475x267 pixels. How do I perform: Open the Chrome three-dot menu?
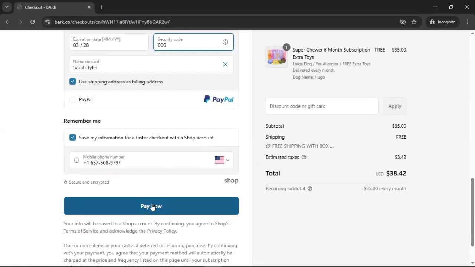467,22
